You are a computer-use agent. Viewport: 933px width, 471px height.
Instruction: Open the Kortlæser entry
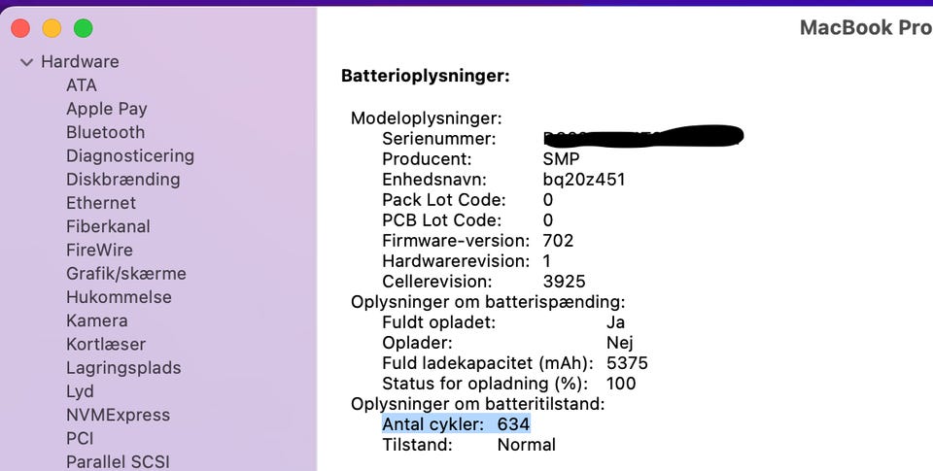tap(106, 344)
